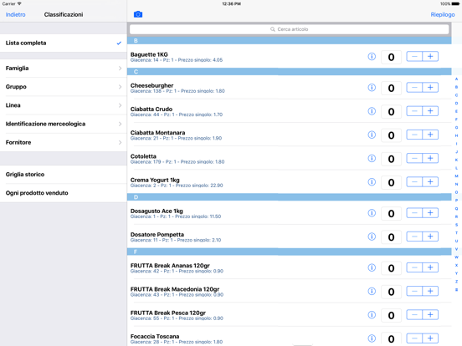
Task: Show info for Baguette 1KG
Action: click(x=372, y=57)
